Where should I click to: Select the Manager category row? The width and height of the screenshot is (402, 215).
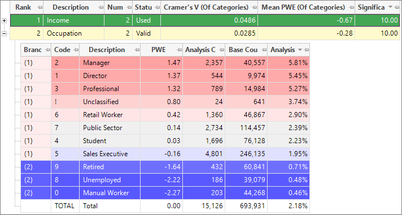pos(165,63)
